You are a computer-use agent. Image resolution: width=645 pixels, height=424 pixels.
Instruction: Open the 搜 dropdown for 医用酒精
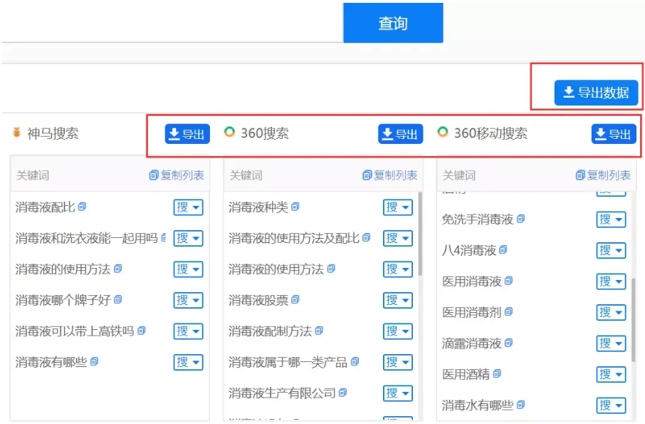611,374
